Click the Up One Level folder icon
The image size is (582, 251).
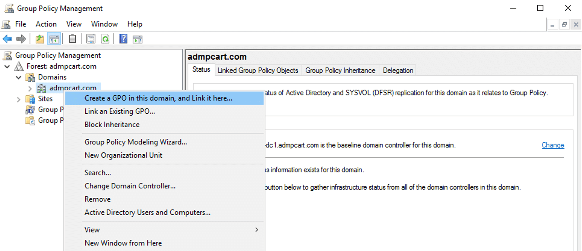pyautogui.click(x=40, y=39)
